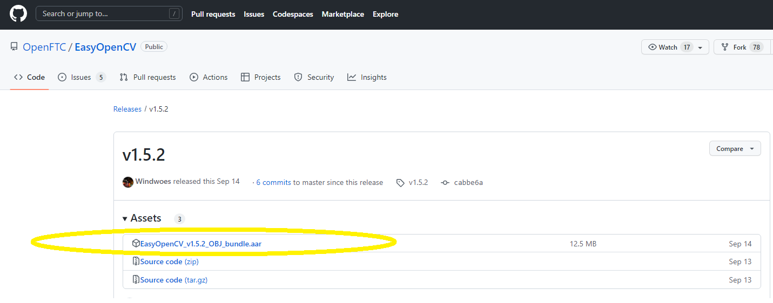Click the Search or jump to field
Viewport: 773px width, 303px height.
(103, 14)
